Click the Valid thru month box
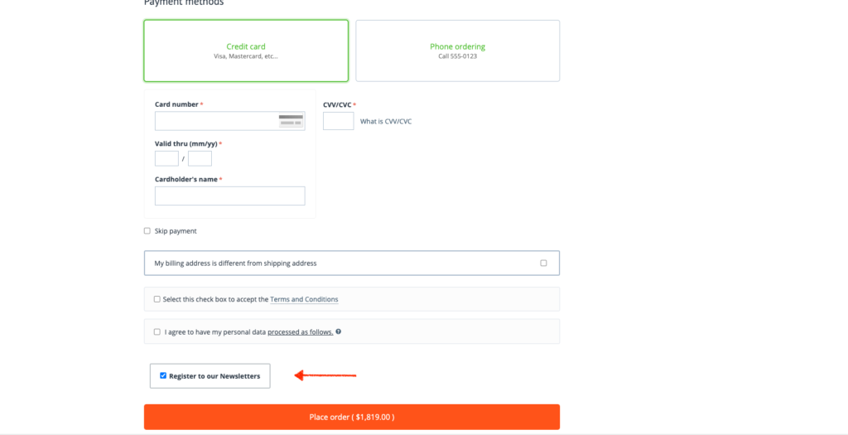 [x=166, y=158]
